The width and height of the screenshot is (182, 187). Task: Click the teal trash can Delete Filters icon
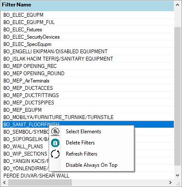[x=55, y=143]
